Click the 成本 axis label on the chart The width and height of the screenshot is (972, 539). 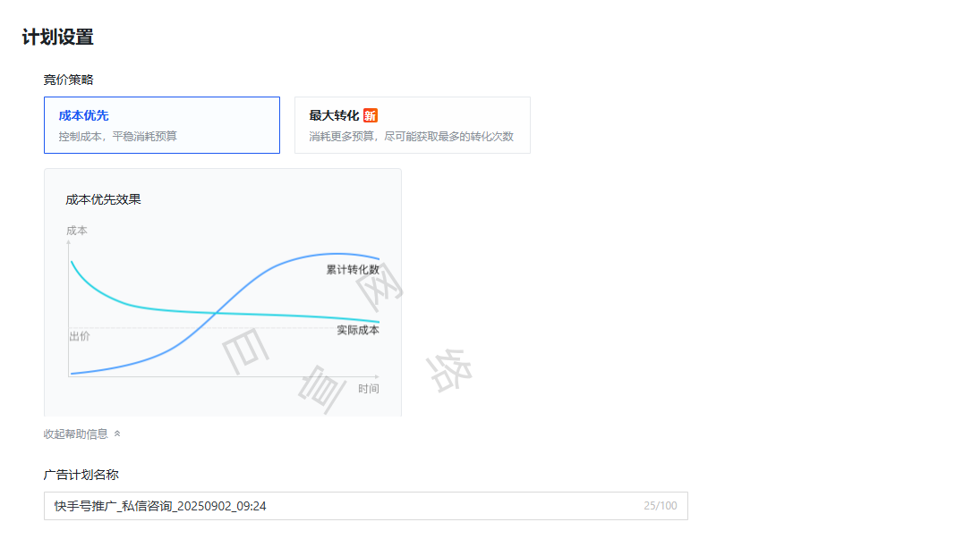[78, 230]
